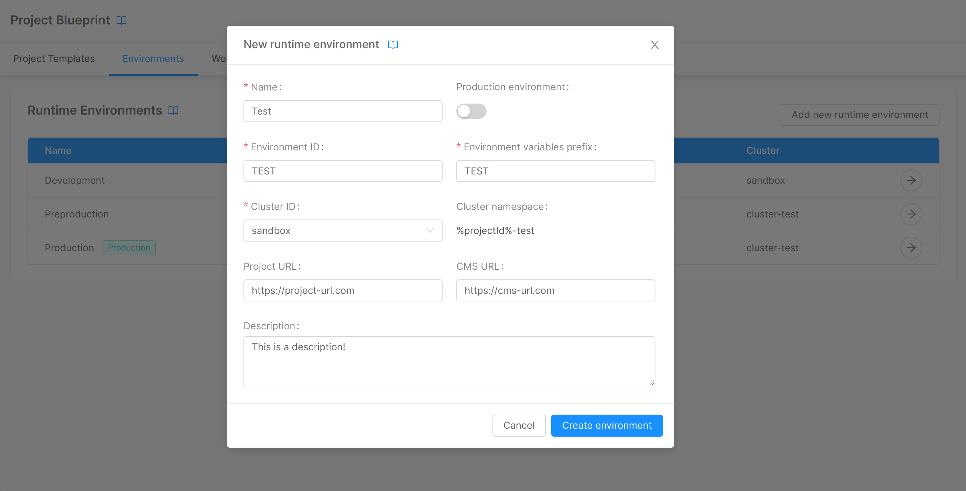Cancel the new environment form
The image size is (966, 491).
click(x=519, y=425)
